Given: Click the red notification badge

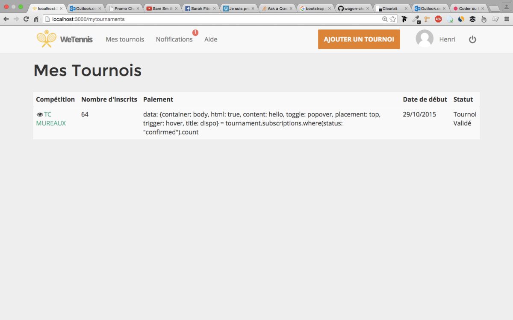Looking at the screenshot, I should (x=195, y=32).
